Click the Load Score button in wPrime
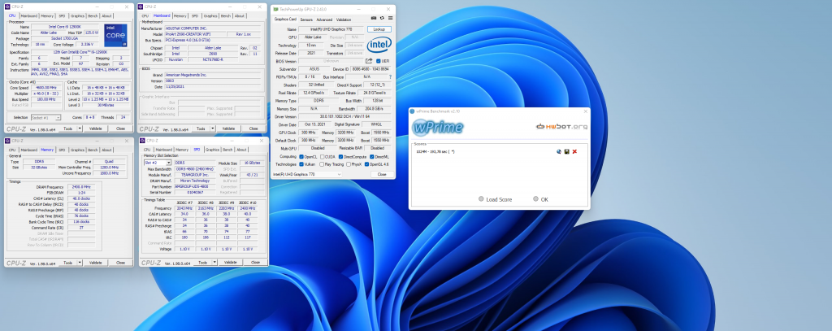 [495, 199]
